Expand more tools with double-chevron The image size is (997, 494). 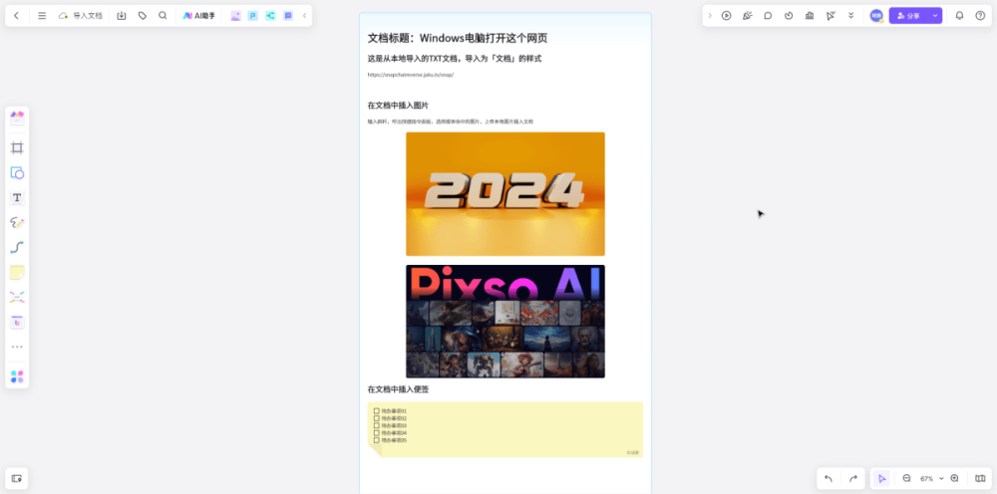click(x=850, y=16)
